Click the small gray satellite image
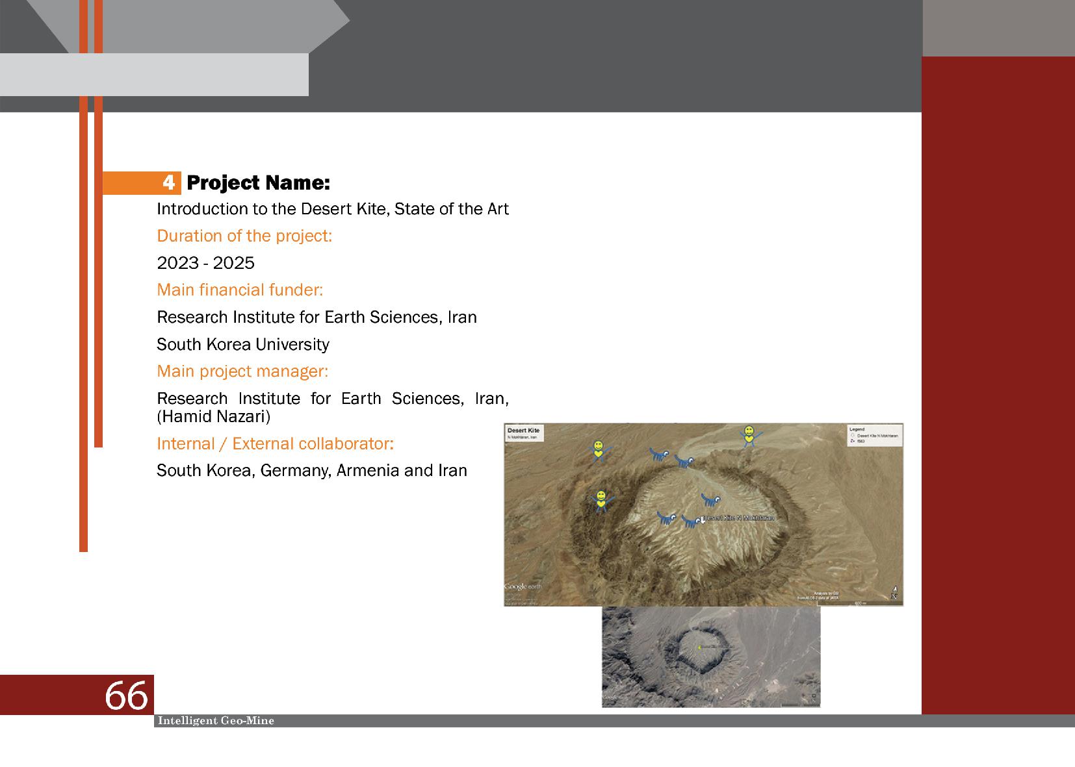The width and height of the screenshot is (1075, 767). pos(710,657)
